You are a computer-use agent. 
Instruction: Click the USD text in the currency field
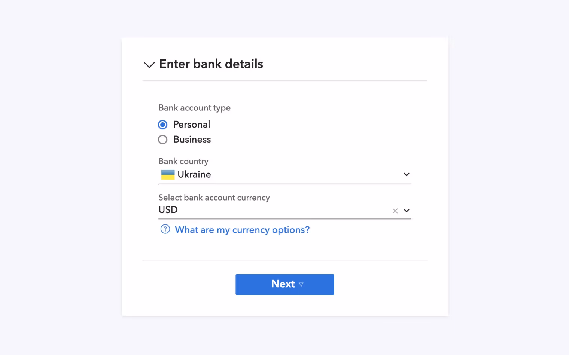(x=168, y=209)
